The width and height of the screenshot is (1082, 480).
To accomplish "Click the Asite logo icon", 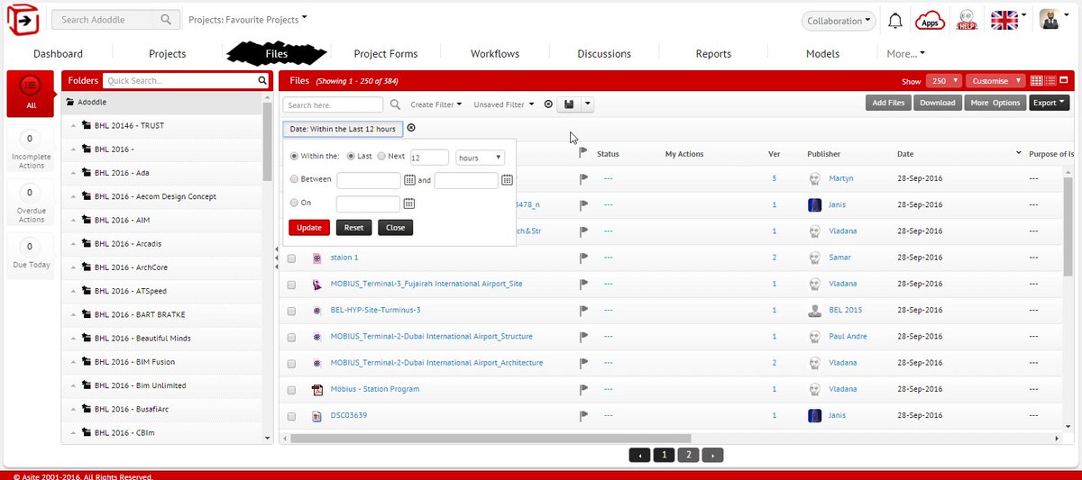I will click(22, 20).
